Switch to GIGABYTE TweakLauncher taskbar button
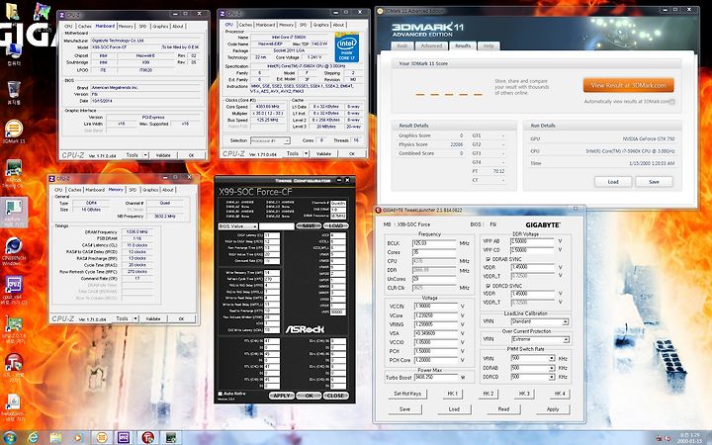712x445 pixels. point(147,437)
